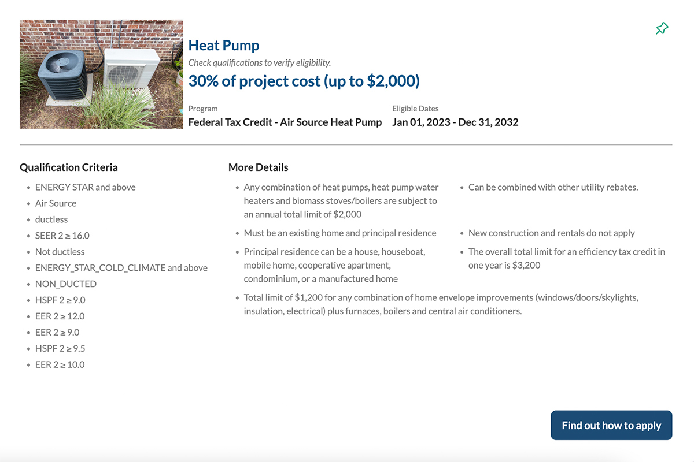Screen dimensions: 694x462
Task: Select the Federal Tax Credit program name
Action: pyautogui.click(x=285, y=122)
